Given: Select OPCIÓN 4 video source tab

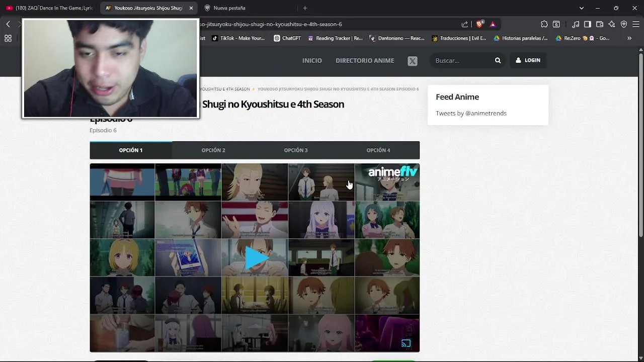Looking at the screenshot, I should pyautogui.click(x=378, y=150).
